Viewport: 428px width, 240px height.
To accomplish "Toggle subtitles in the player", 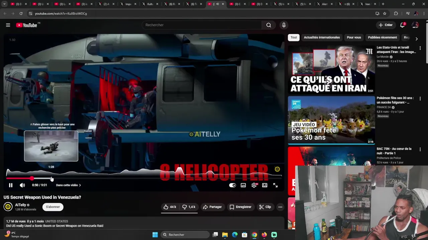I will 243,185.
